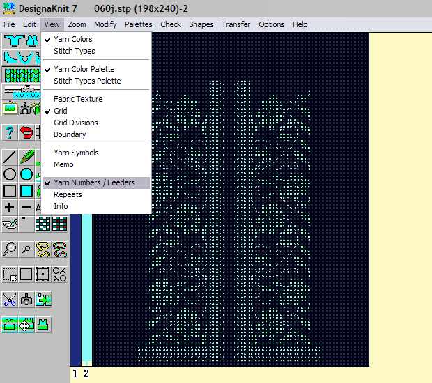Screen dimensions: 432x383
Task: Choose Stitch Types Palette from menu
Action: pyautogui.click(x=87, y=81)
